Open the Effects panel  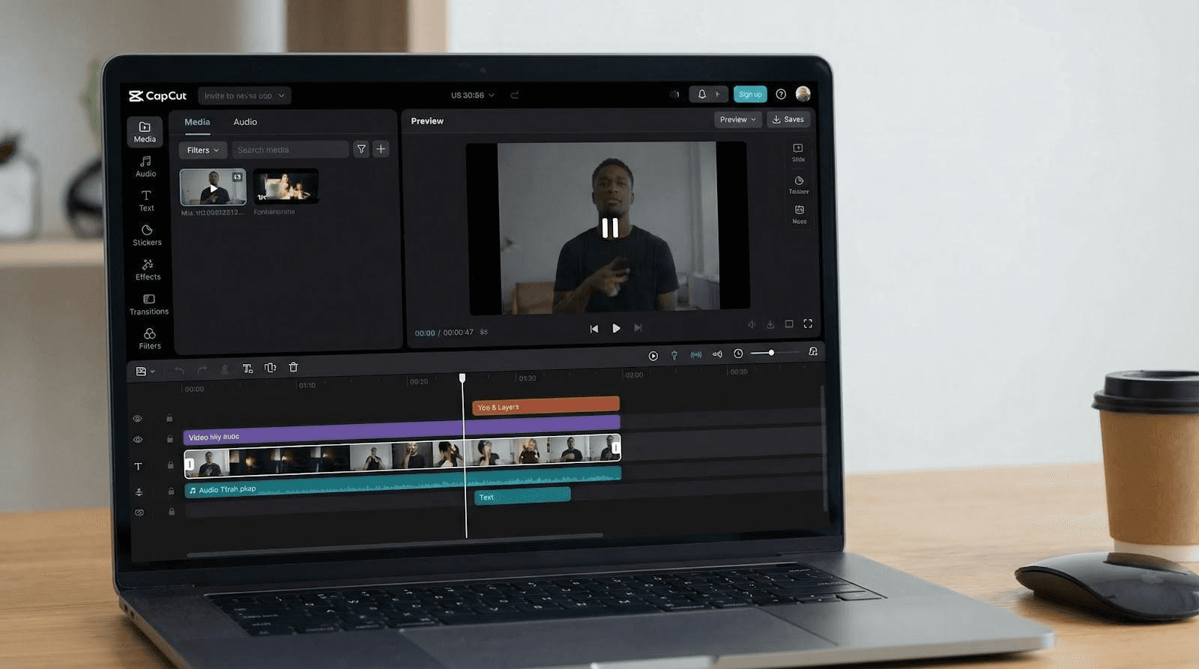pos(148,270)
